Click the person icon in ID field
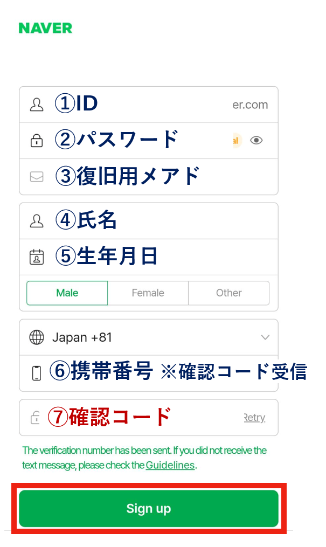The image size is (326, 547). [37, 105]
